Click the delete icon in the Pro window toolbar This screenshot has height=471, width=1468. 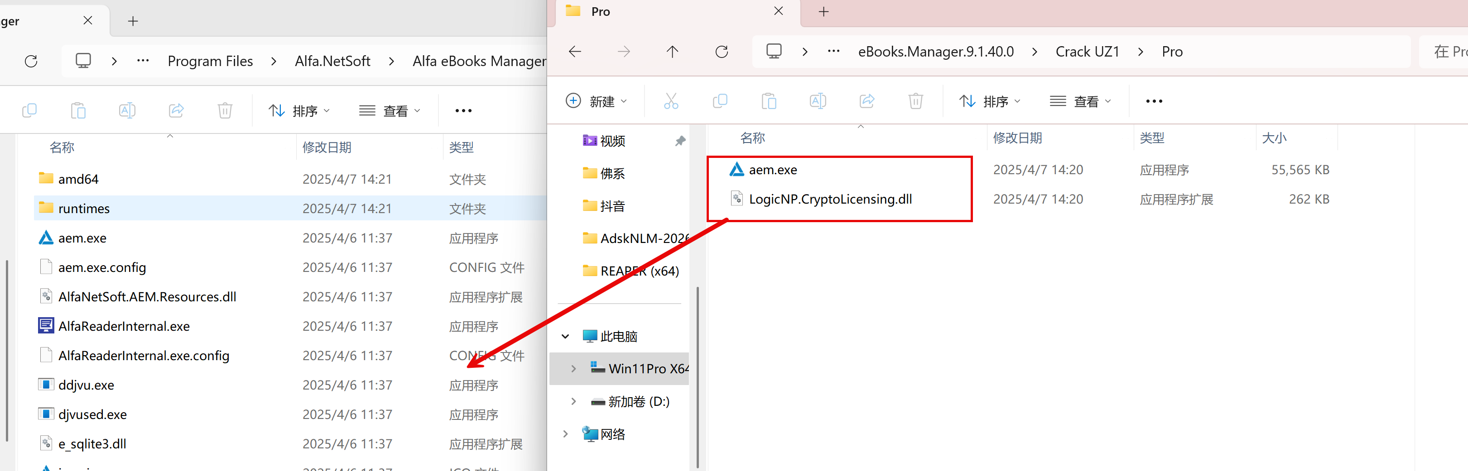pyautogui.click(x=915, y=101)
